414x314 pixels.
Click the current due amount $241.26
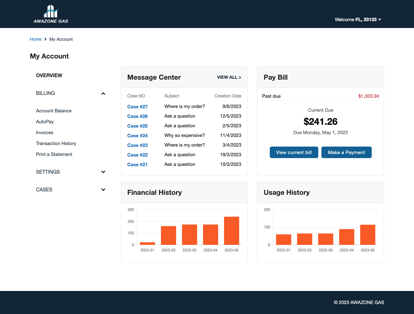tap(320, 122)
